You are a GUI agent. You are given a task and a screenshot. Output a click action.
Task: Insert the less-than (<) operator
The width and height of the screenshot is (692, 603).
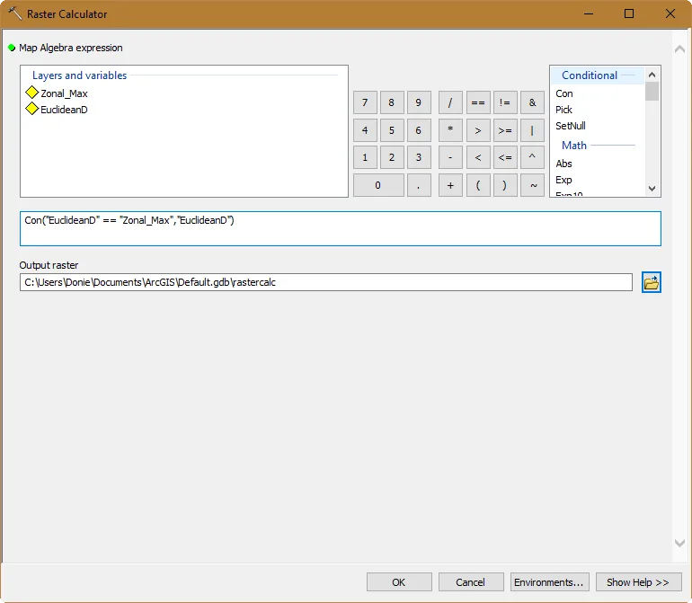(x=478, y=157)
